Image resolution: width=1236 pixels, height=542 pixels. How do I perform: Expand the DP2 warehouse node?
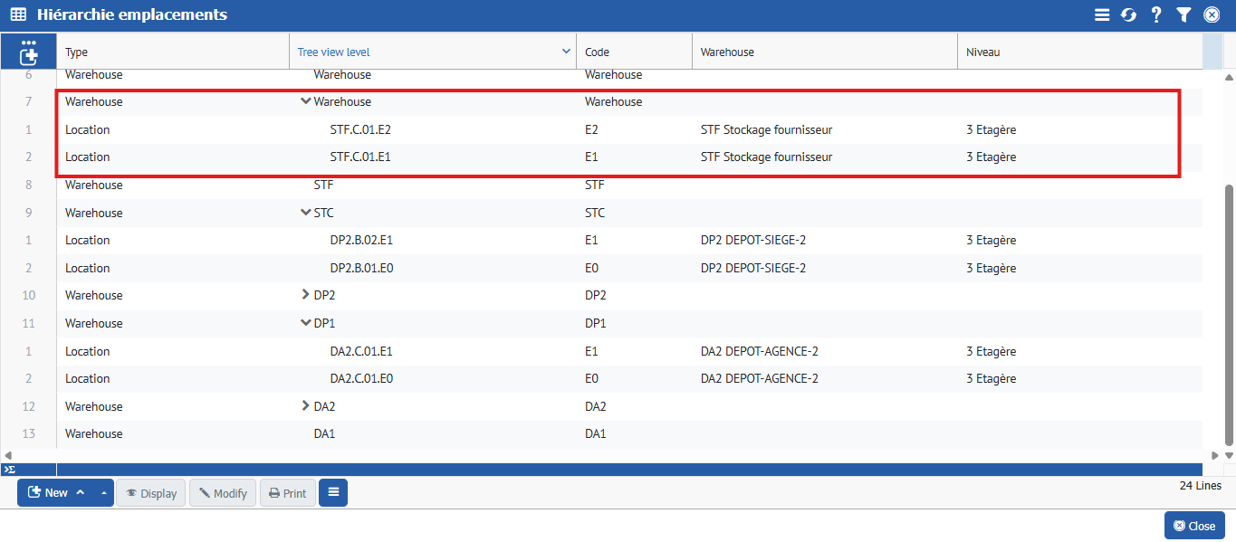(x=305, y=295)
